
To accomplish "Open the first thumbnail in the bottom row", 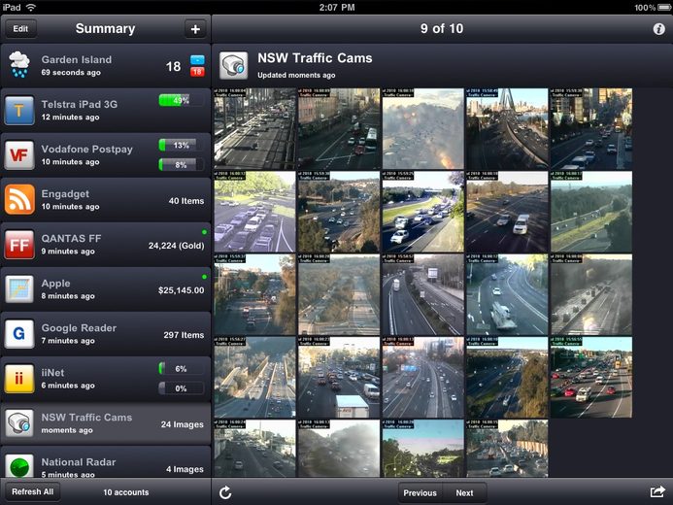I will coord(255,449).
